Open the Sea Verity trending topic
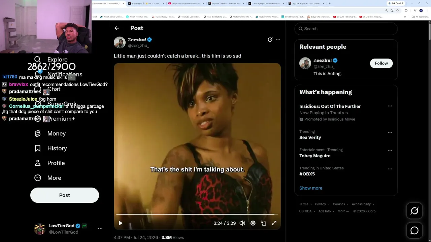The width and height of the screenshot is (431, 242). click(310, 137)
